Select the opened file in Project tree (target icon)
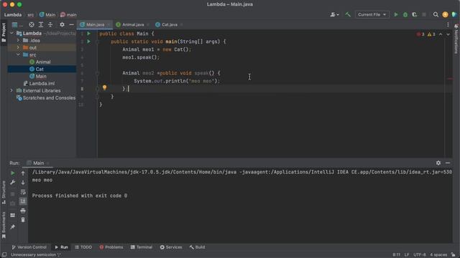The width and height of the screenshot is (460, 258). pyautogui.click(x=32, y=24)
